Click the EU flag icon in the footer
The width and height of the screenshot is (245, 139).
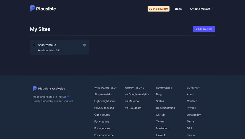[x=68, y=97]
